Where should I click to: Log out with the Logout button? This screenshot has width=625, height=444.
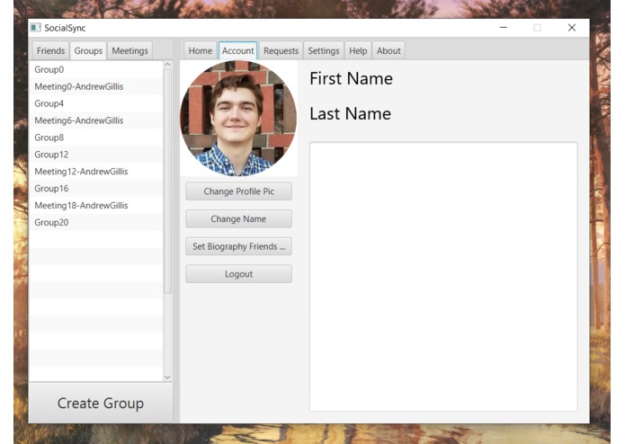coord(239,273)
